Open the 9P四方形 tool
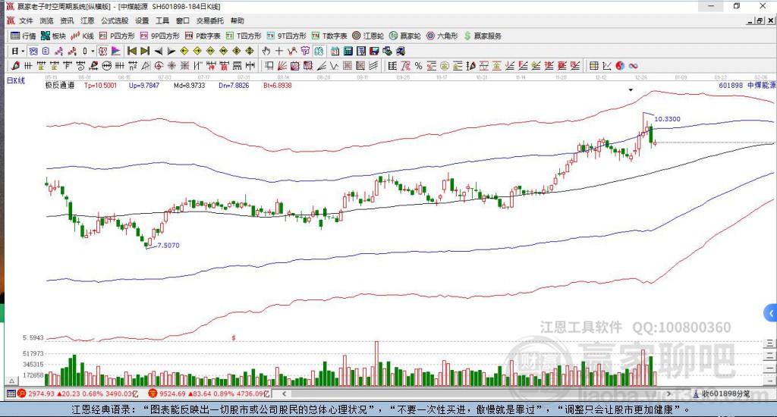The height and width of the screenshot is (417, 777). pos(159,36)
